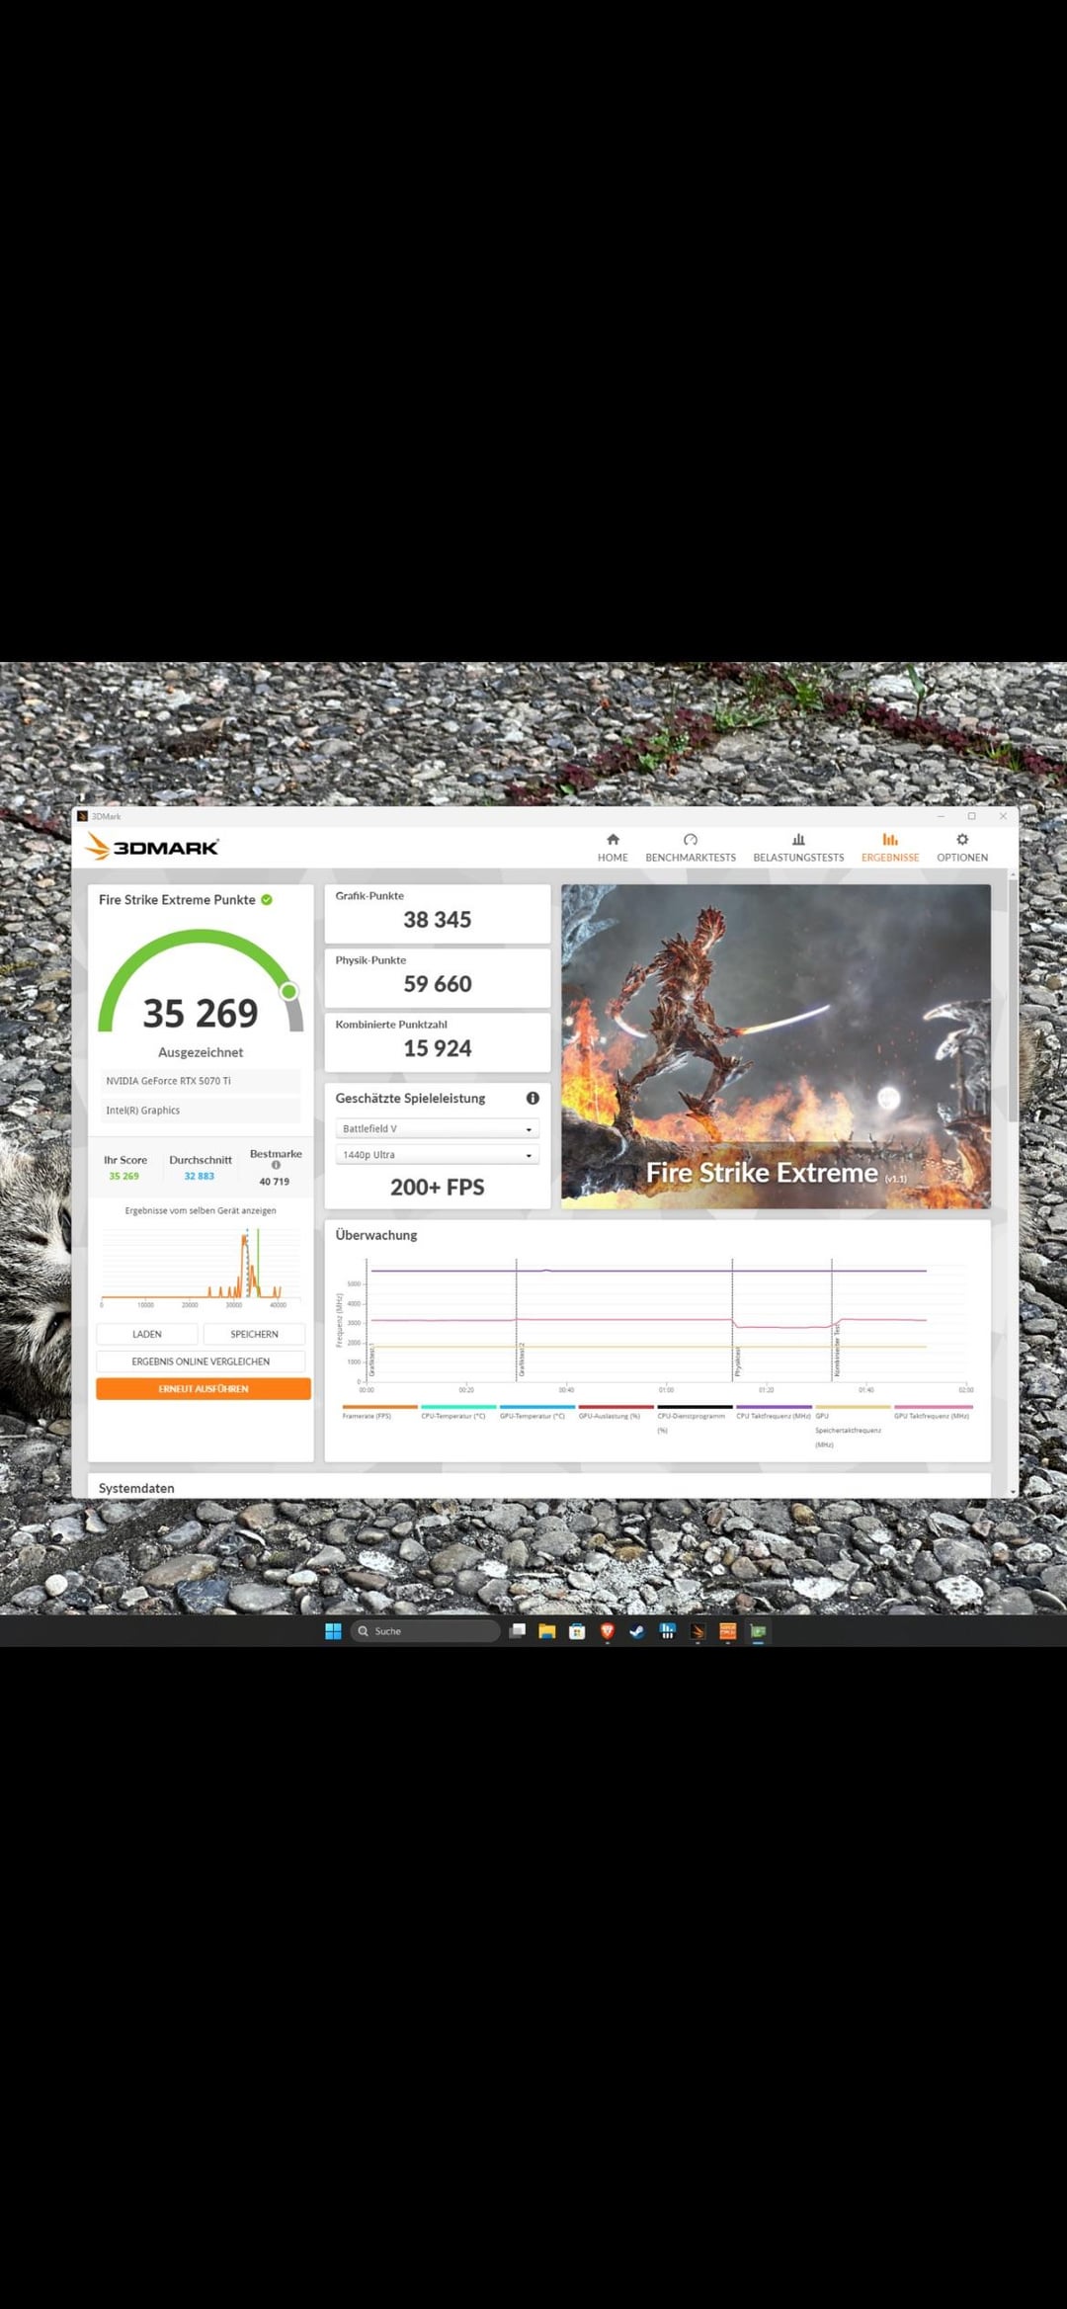This screenshot has height=2309, width=1067.
Task: Click Ergebnisse vom selben Gerät anzeigen
Action: click(x=201, y=1210)
